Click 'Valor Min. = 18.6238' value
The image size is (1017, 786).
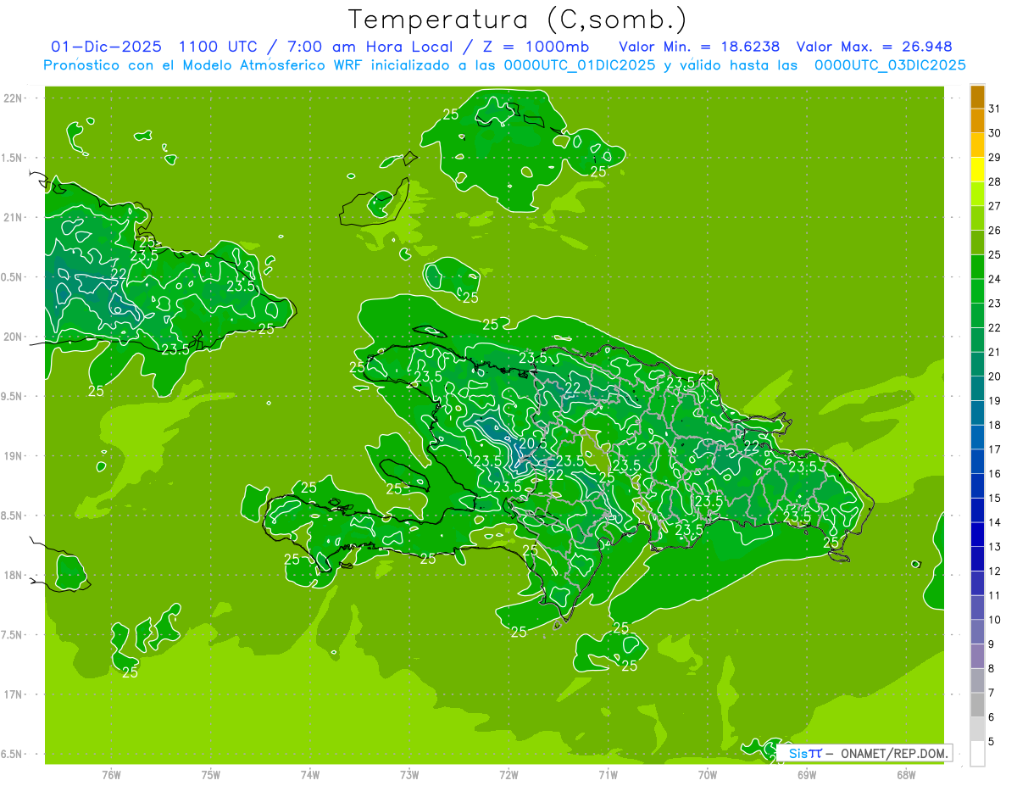[x=700, y=47]
